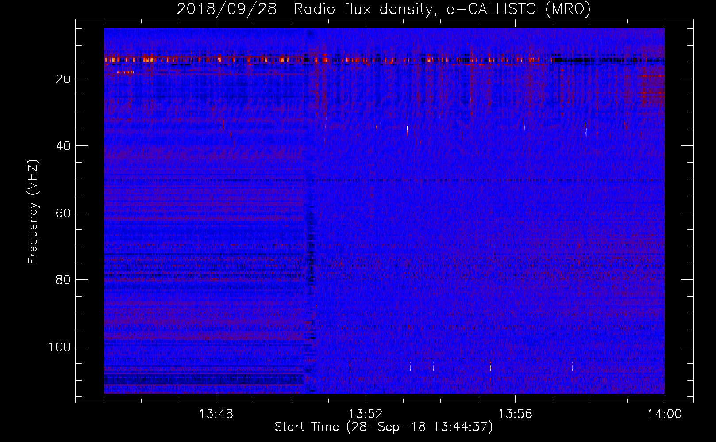This screenshot has width=716, height=442.
Task: Click the date 2018/09/28 in the title
Action: (x=227, y=9)
